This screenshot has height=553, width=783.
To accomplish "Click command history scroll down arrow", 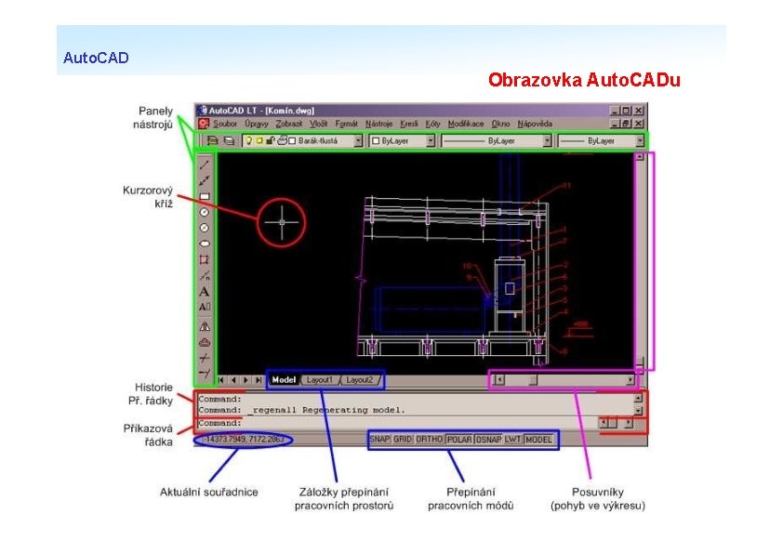I will click(638, 410).
